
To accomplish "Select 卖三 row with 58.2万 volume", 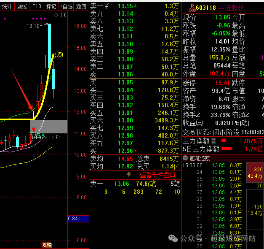I will tap(135, 59).
